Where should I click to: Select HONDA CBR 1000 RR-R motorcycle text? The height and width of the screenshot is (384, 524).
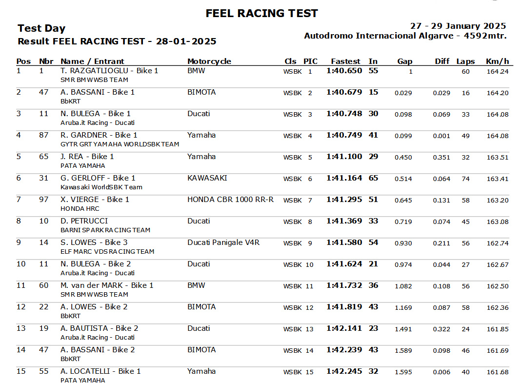[230, 200]
